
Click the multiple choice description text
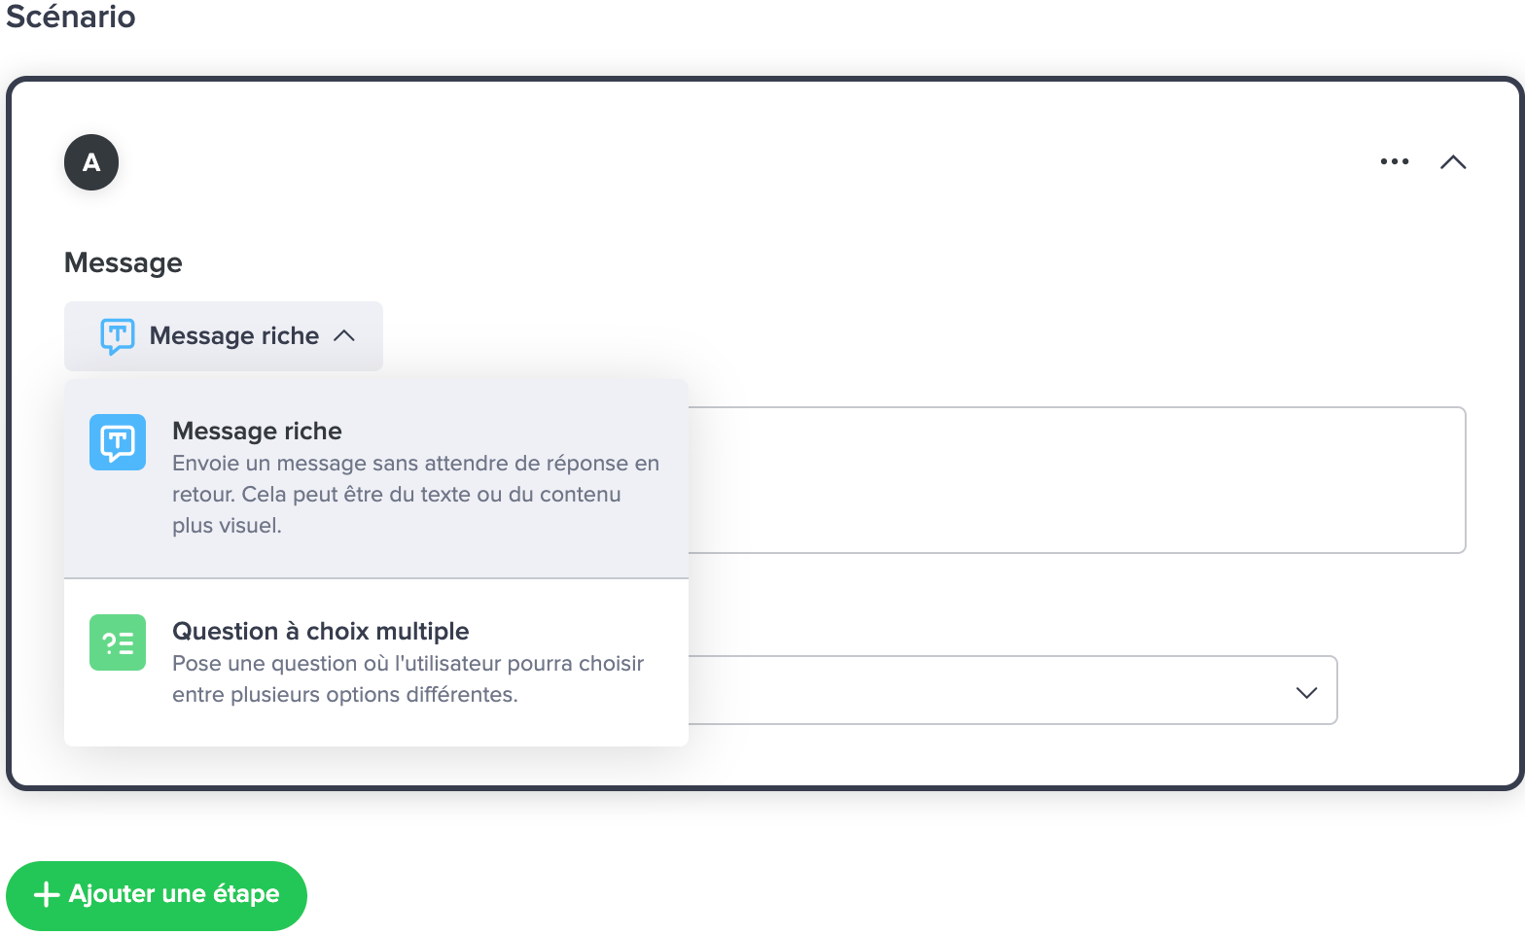pos(408,679)
